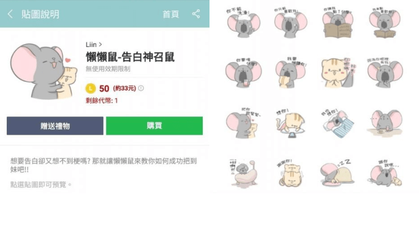
Task: Preview the 謝謝你 bowing cat sticker
Action: coord(290,172)
